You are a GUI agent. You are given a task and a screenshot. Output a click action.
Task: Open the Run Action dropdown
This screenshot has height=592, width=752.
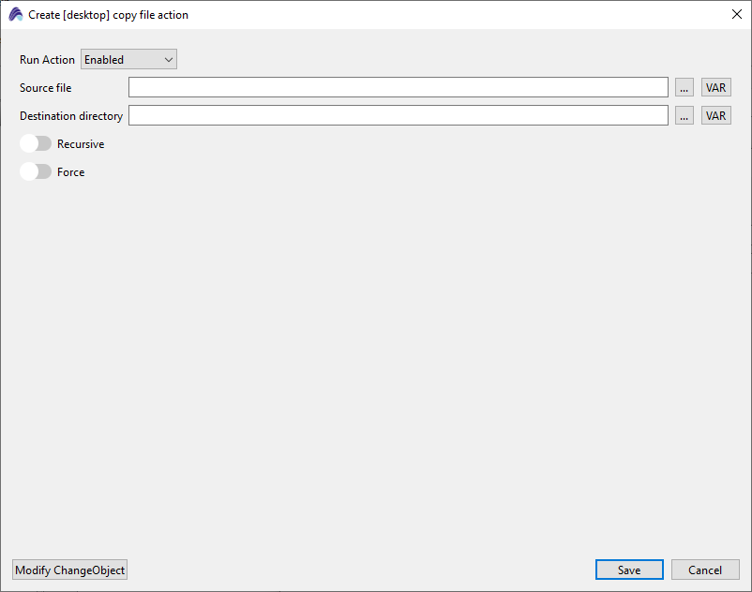tap(128, 60)
